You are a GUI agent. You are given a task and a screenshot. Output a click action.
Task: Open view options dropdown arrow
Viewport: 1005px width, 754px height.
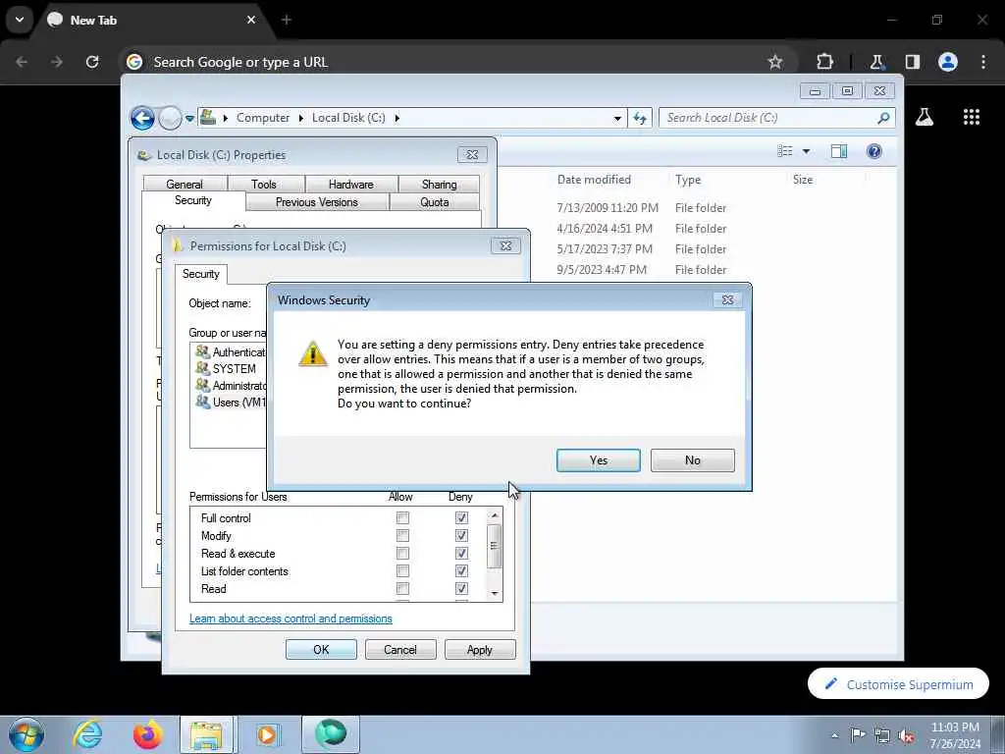[x=807, y=151]
